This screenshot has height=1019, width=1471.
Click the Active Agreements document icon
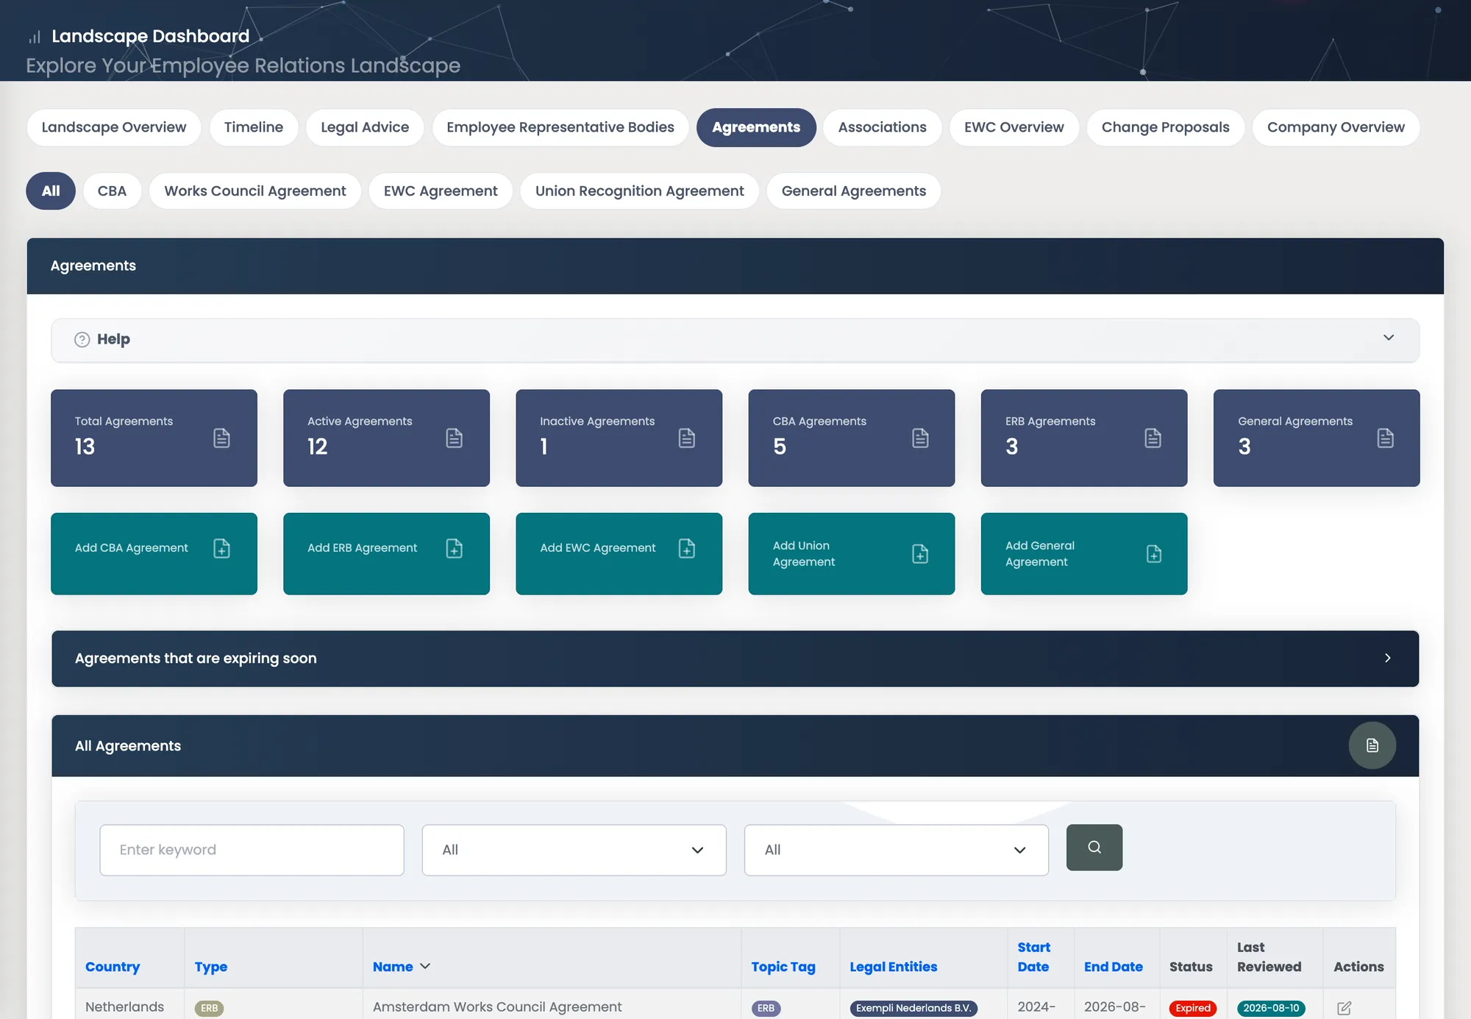tap(454, 438)
